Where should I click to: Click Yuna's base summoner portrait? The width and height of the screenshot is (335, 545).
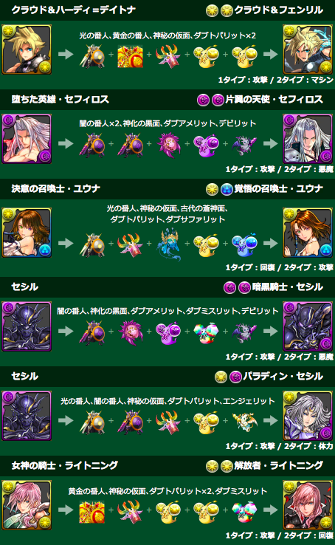pyautogui.click(x=27, y=233)
